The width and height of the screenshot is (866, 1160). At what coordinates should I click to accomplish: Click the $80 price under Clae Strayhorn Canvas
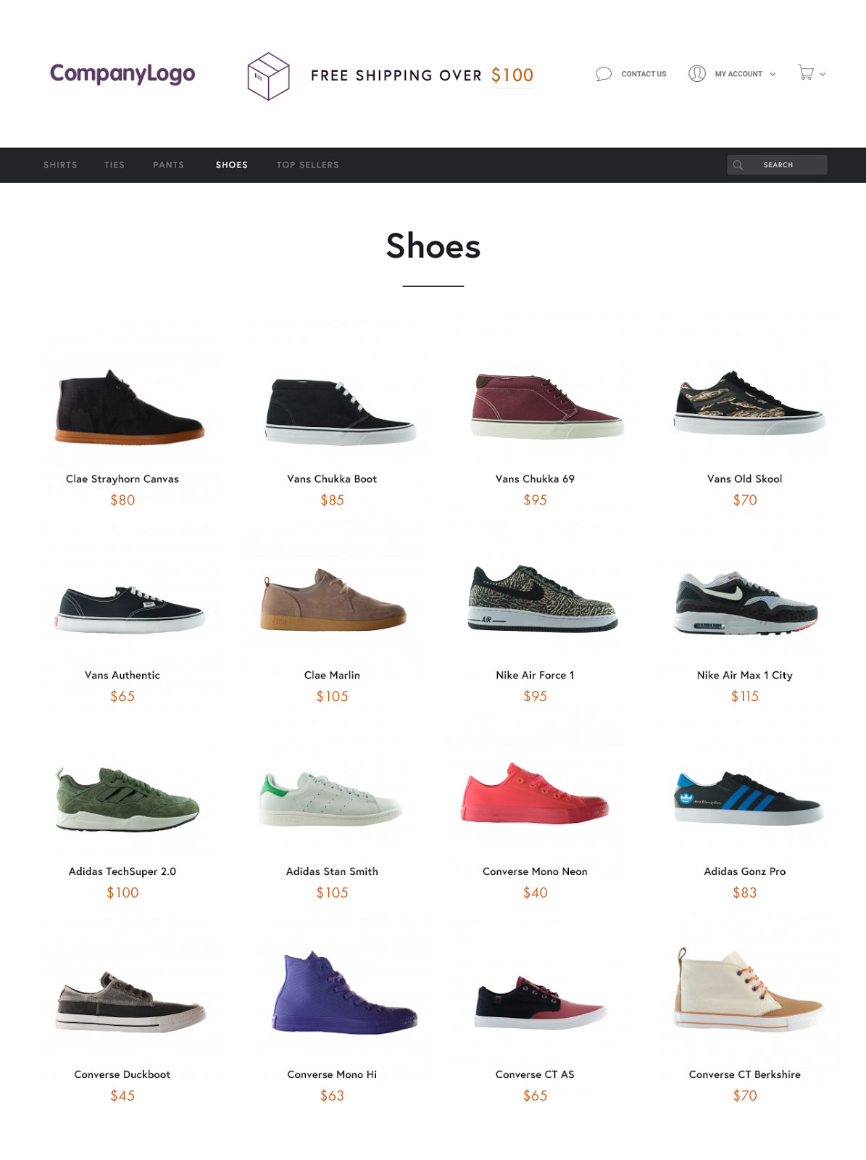point(122,500)
